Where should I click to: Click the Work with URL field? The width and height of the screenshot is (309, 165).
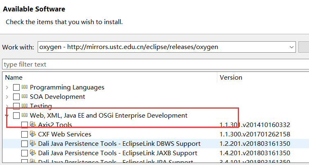(x=167, y=47)
